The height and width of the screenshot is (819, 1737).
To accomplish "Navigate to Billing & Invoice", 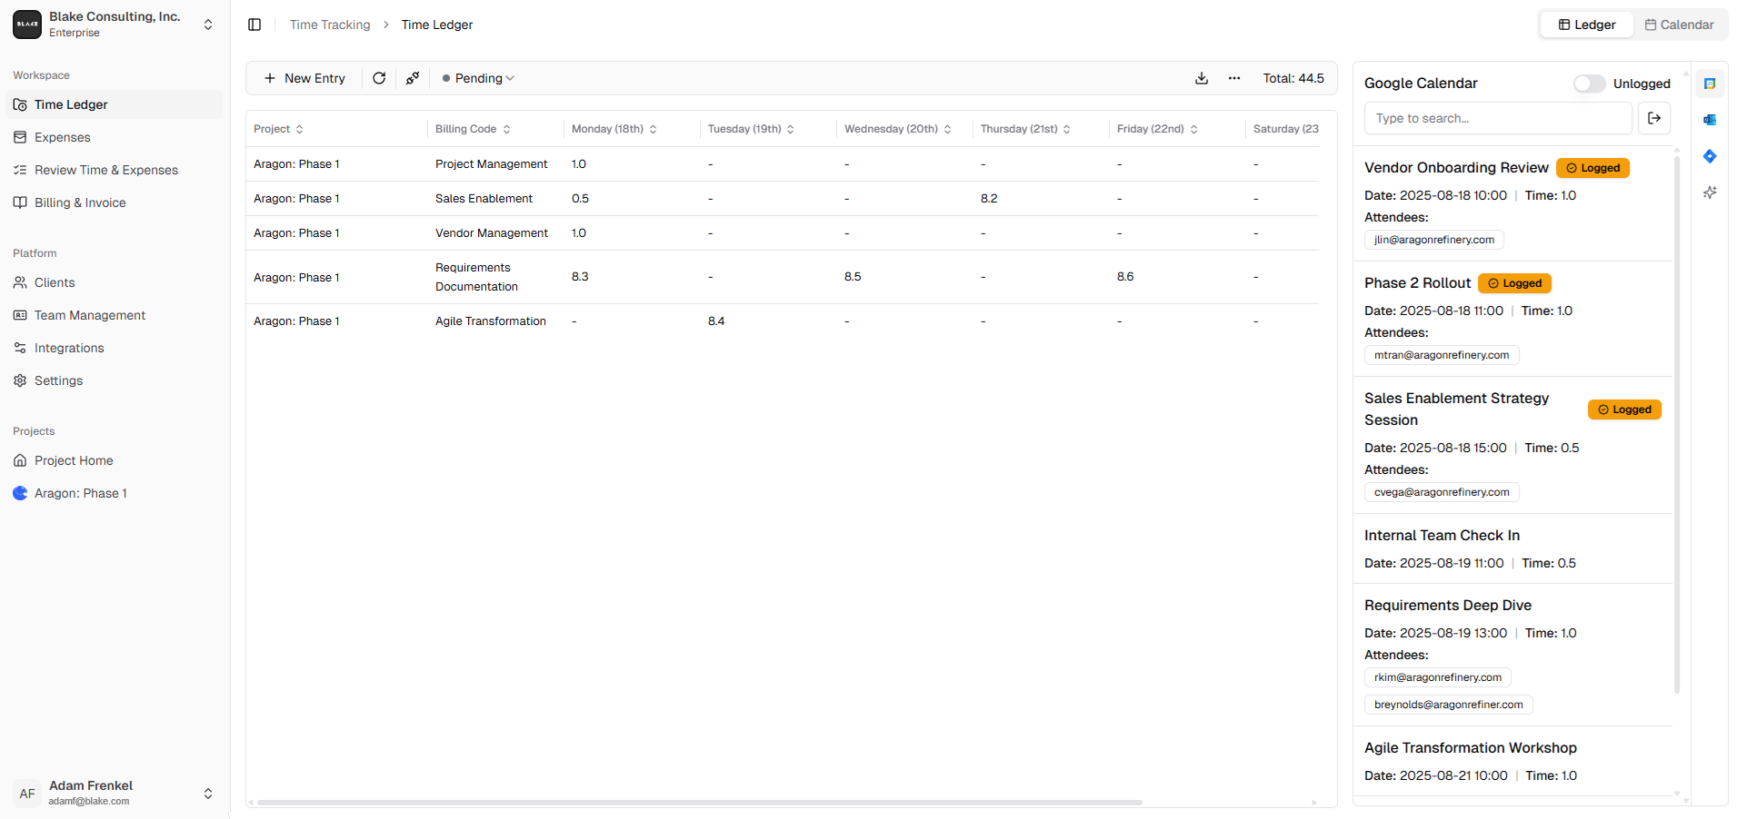I will [x=115, y=202].
